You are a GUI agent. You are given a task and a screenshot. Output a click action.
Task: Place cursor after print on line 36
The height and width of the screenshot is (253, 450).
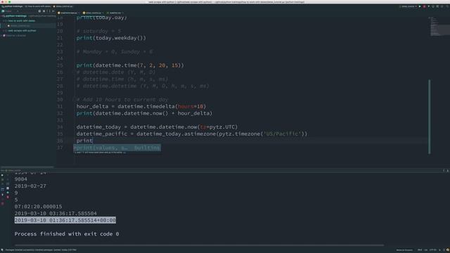93,141
